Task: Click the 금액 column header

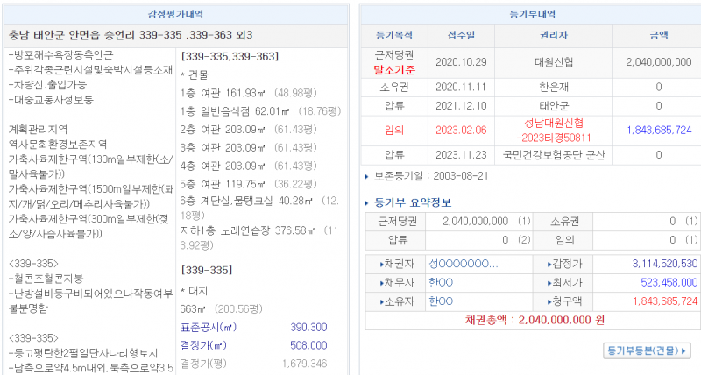Action: click(658, 35)
